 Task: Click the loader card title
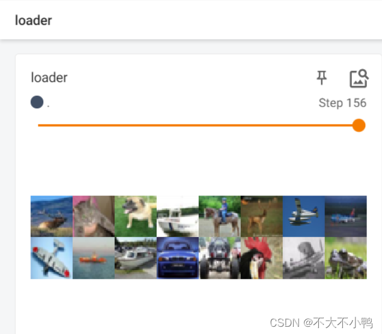(49, 78)
